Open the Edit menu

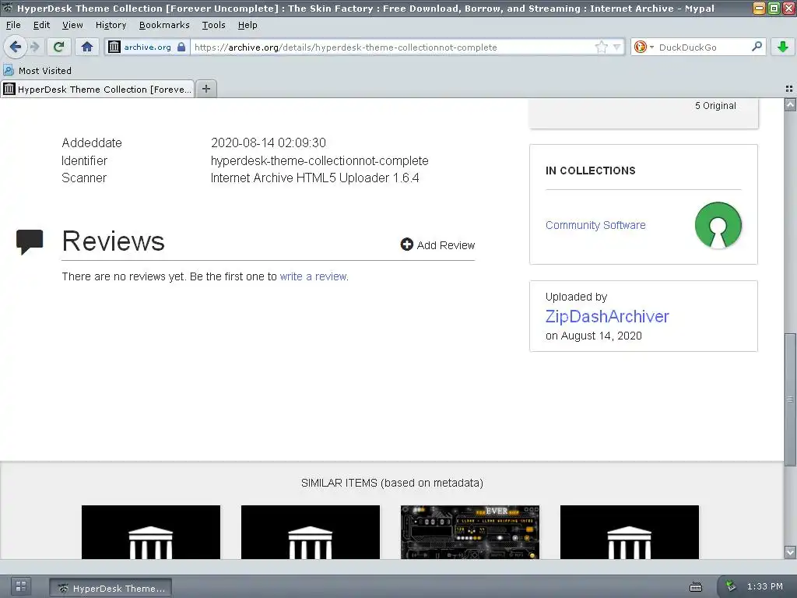(x=41, y=25)
